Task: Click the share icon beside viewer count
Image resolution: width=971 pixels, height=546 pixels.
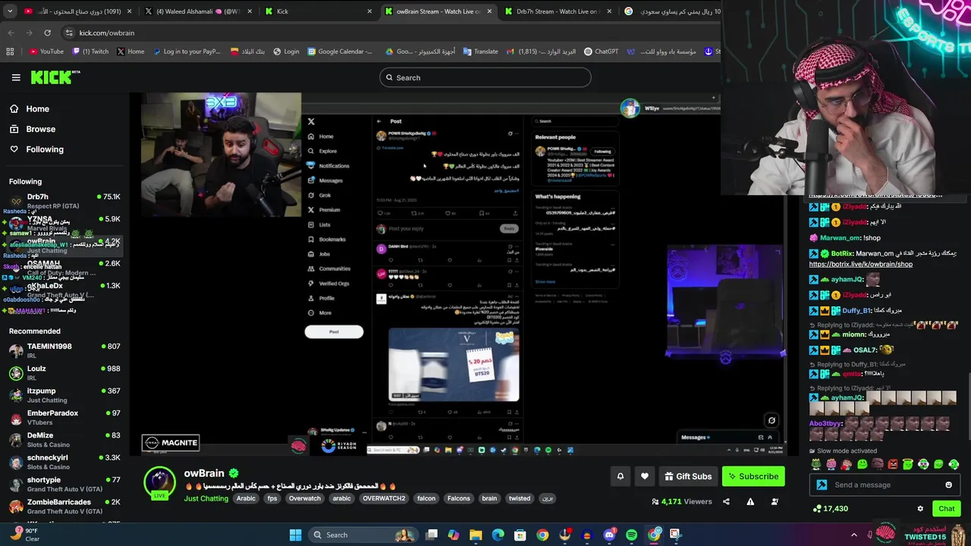Action: click(726, 501)
